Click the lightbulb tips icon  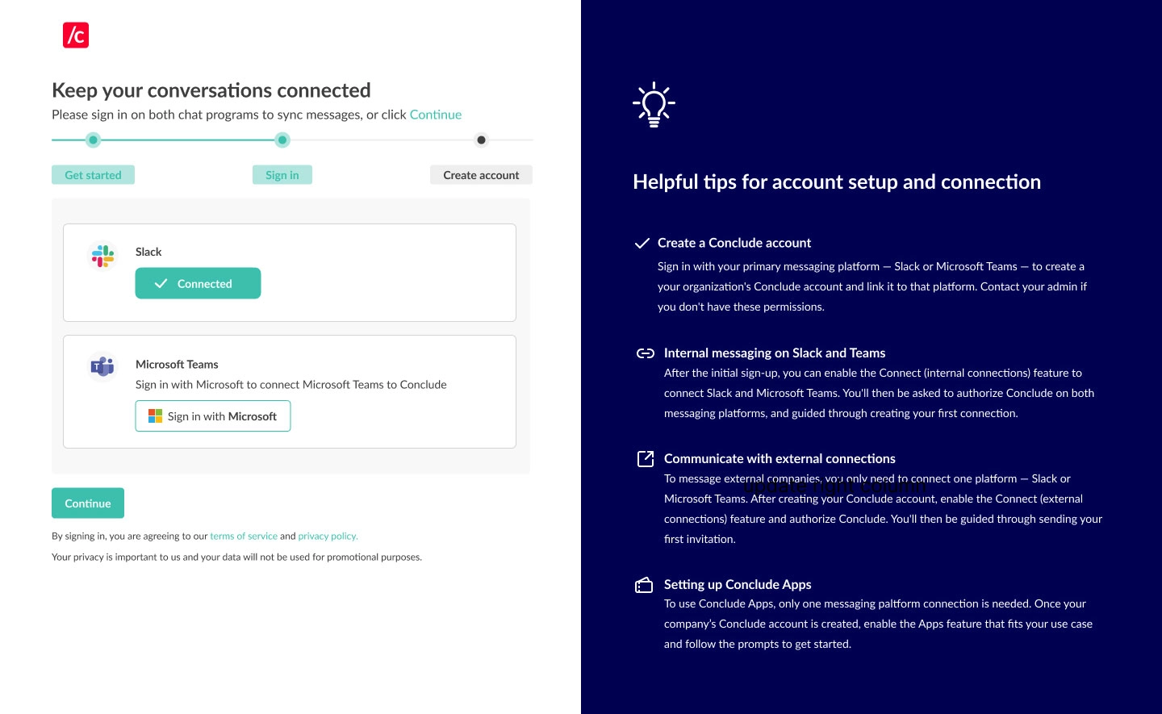coord(654,104)
